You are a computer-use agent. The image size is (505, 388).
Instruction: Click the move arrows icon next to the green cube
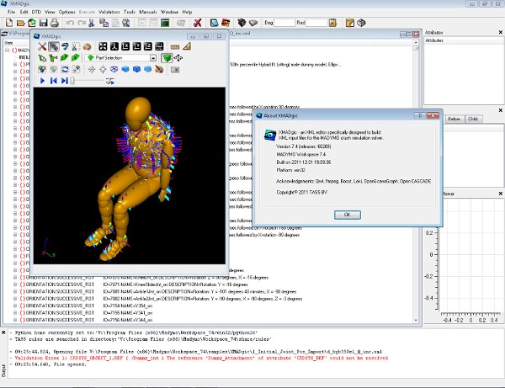tap(178, 58)
